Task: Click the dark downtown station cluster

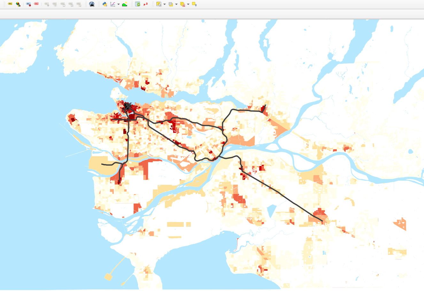Action: (x=127, y=107)
